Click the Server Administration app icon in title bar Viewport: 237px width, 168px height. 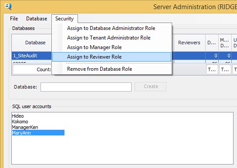click(x=8, y=7)
